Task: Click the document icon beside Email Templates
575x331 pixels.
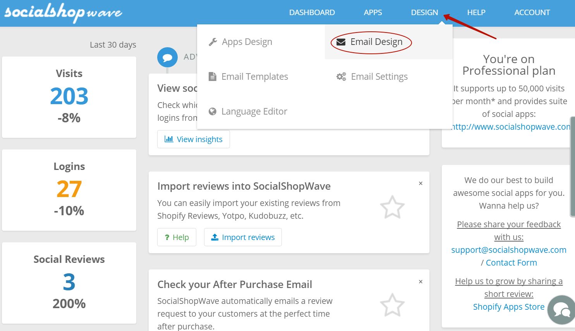Action: (212, 77)
